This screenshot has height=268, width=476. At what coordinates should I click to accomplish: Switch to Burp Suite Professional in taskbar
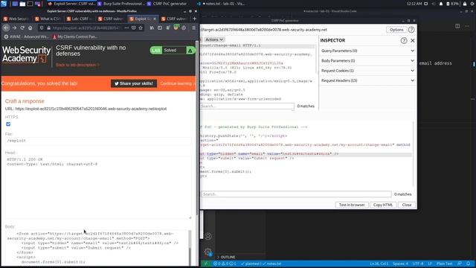pyautogui.click(x=121, y=4)
